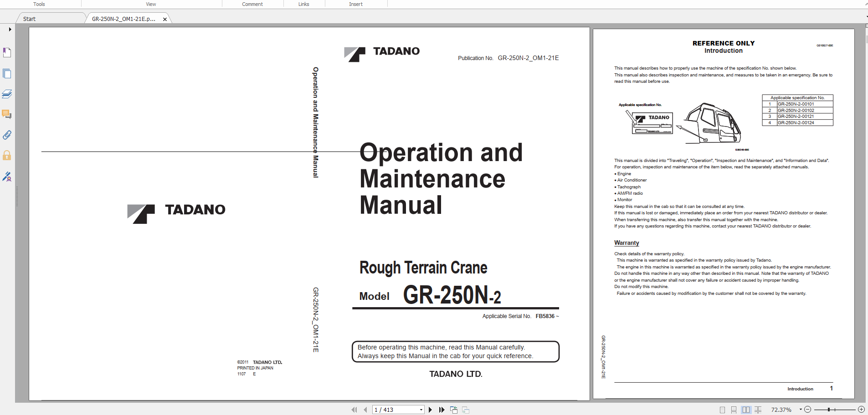The width and height of the screenshot is (868, 415).
Task: Click the next view icon
Action: click(466, 410)
